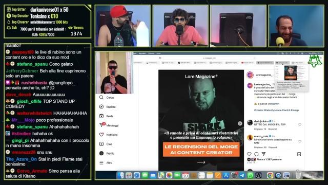Reply to marco_crois comment via Rispondi
This screenshot has width=328, height=185.
[x=273, y=147]
